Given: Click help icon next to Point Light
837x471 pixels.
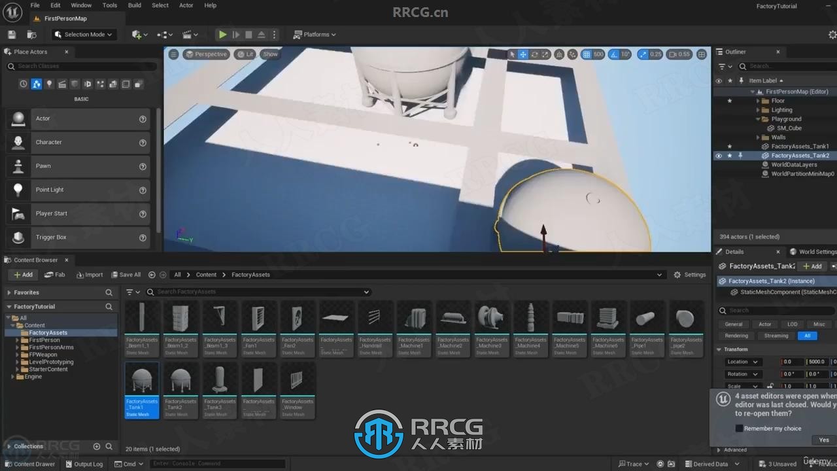Looking at the screenshot, I should [143, 190].
